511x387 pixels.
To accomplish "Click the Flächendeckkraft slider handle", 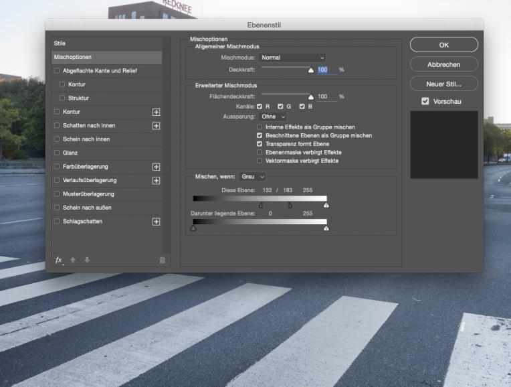I will tap(311, 97).
